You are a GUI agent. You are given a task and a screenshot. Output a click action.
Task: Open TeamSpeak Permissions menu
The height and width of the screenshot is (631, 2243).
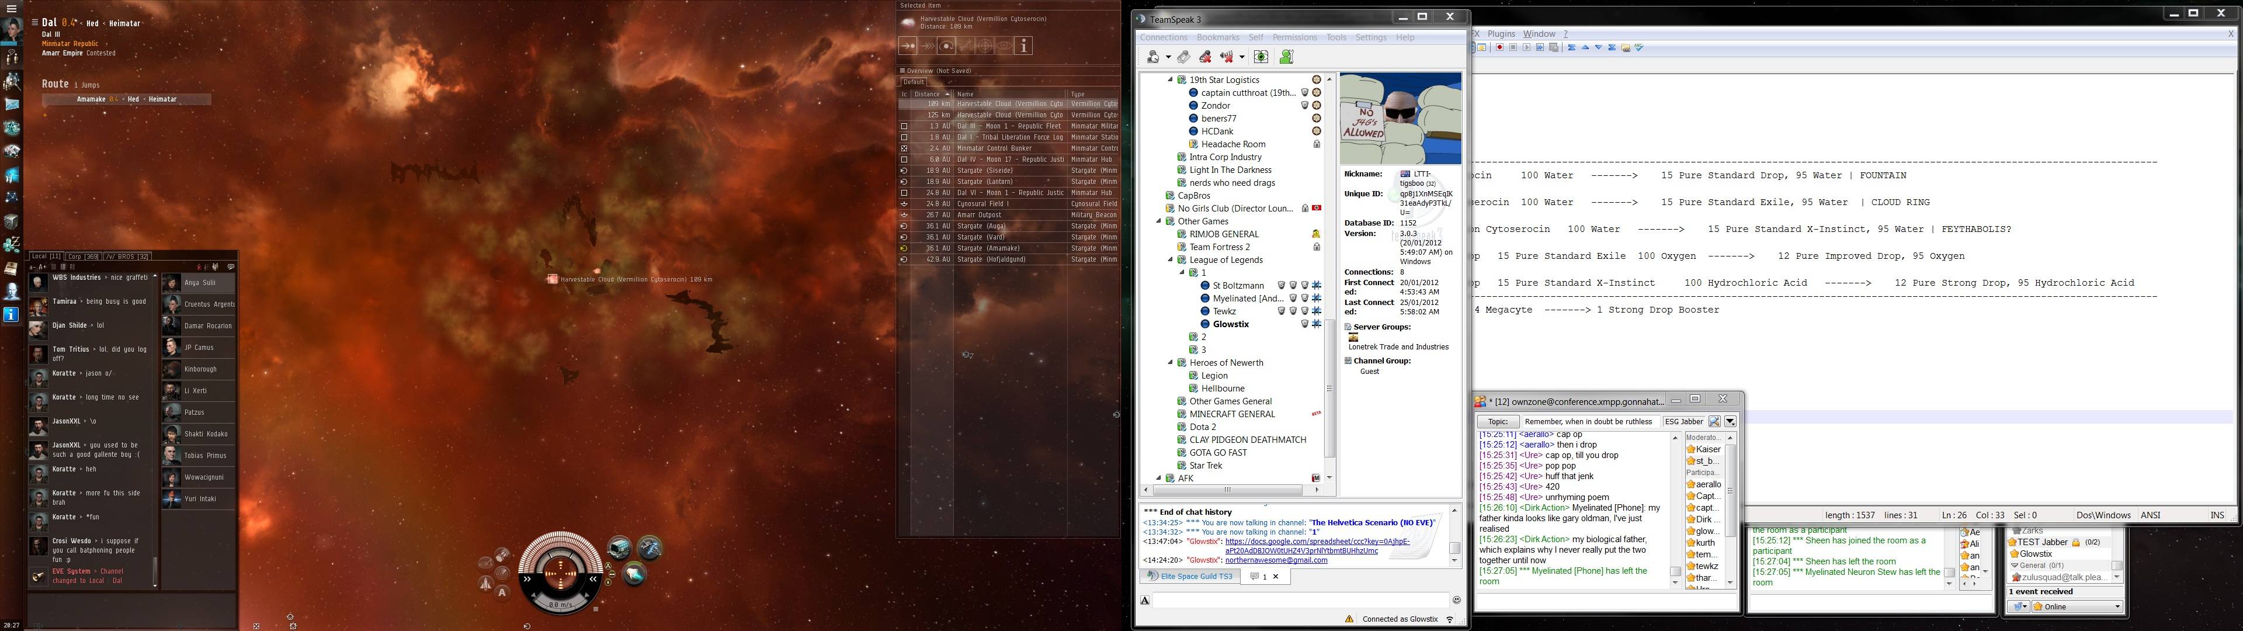tap(1295, 37)
